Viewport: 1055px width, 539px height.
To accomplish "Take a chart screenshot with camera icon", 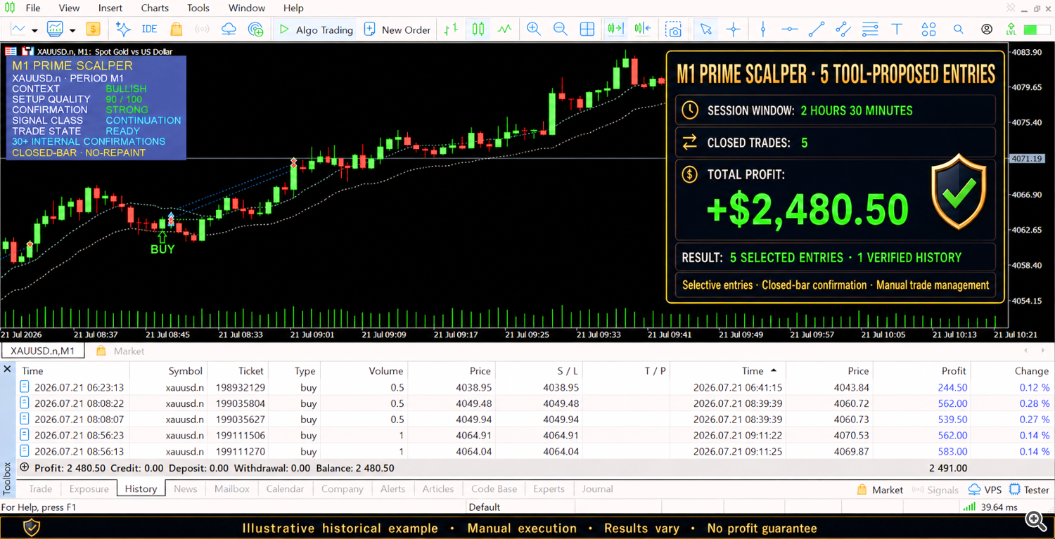I will click(674, 29).
